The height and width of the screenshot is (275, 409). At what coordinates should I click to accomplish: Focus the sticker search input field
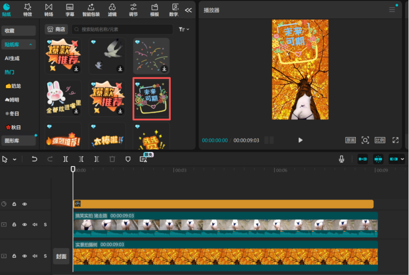click(x=126, y=29)
